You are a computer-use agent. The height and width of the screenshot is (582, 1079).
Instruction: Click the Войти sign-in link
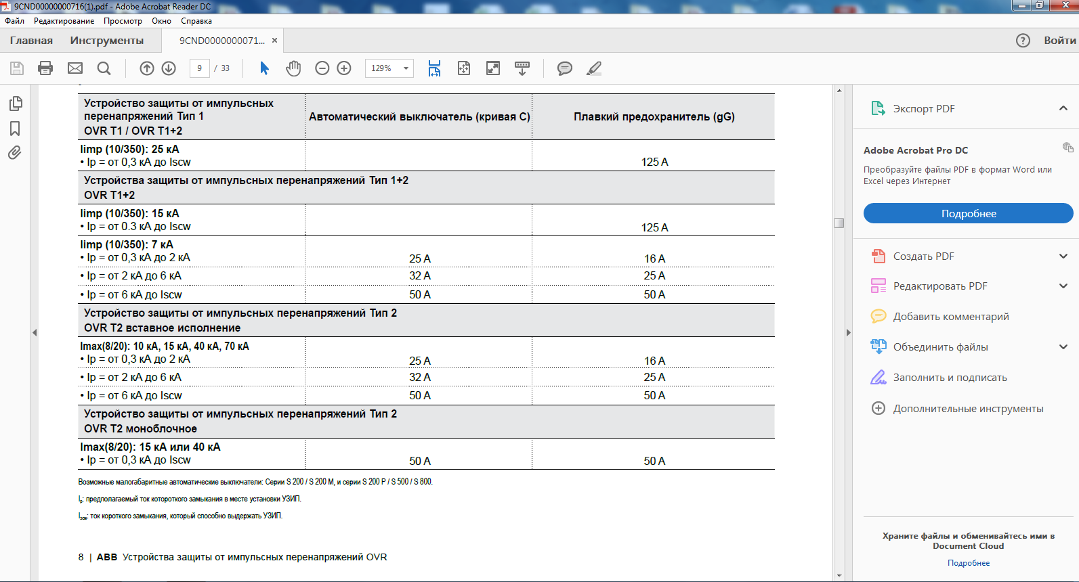click(x=1059, y=41)
